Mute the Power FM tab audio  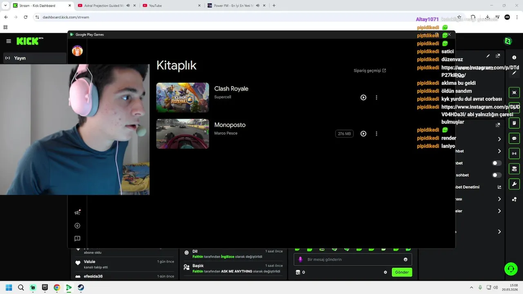[x=258, y=6]
